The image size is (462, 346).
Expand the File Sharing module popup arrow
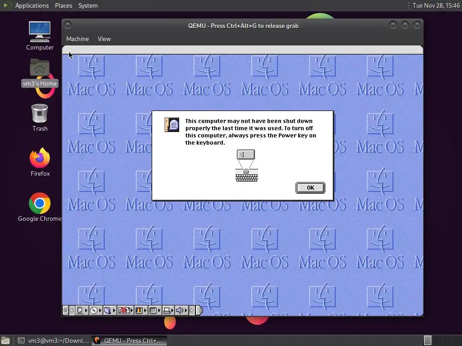pos(114,310)
